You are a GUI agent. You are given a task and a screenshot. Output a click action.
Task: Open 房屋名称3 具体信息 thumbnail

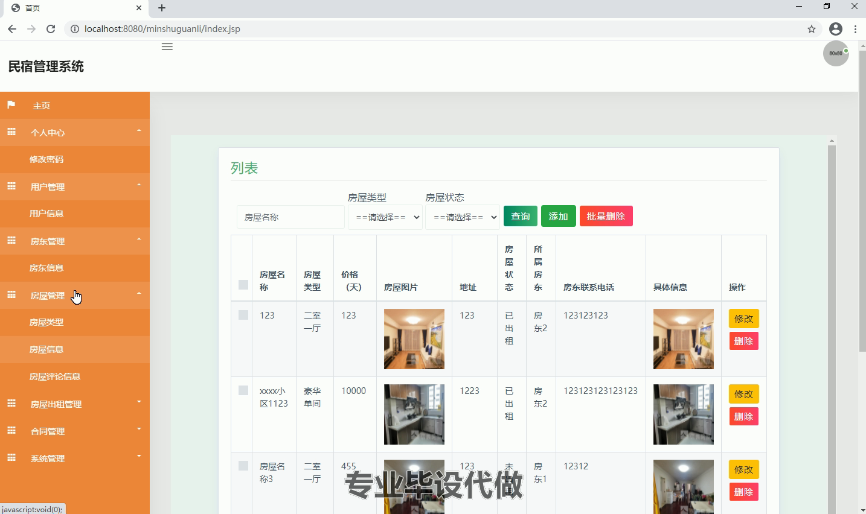click(684, 487)
